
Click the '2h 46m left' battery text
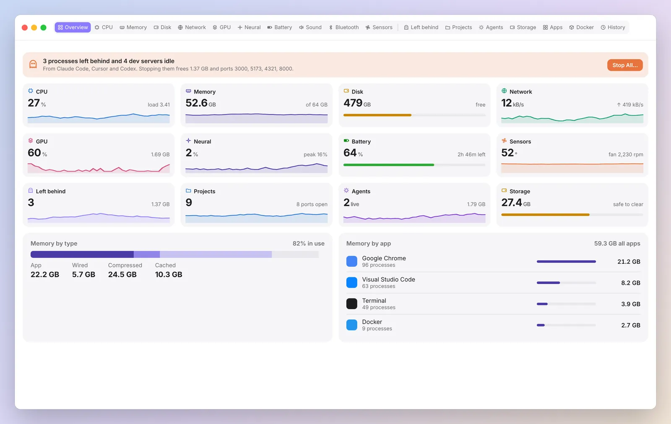click(x=471, y=154)
